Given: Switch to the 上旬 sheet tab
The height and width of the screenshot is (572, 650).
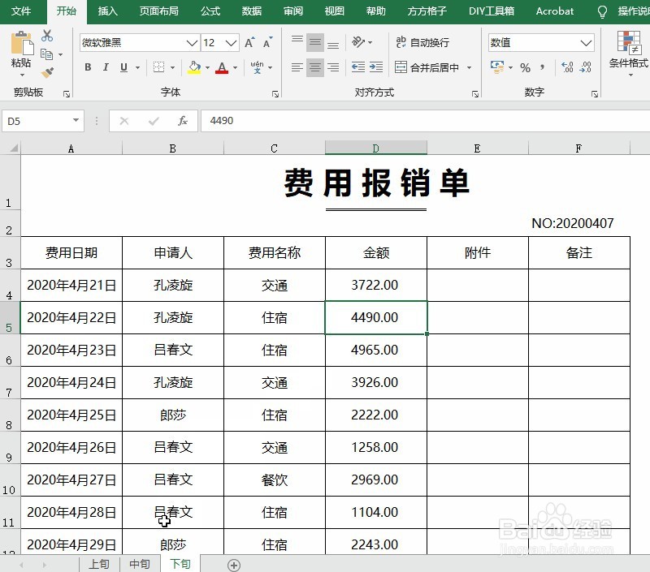Looking at the screenshot, I should [99, 563].
